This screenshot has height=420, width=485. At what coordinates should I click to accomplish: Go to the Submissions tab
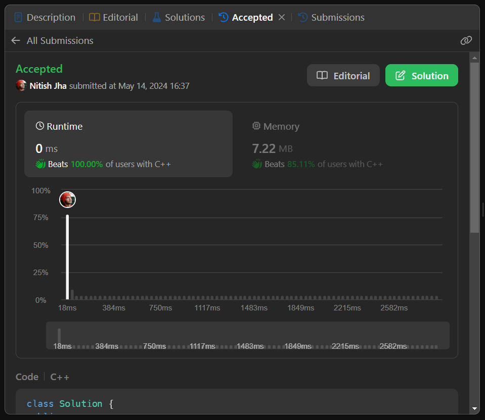click(331, 17)
